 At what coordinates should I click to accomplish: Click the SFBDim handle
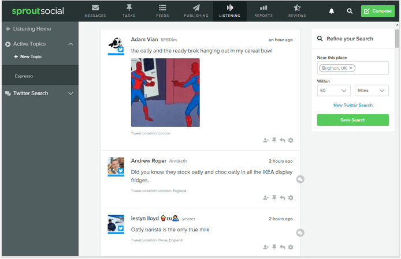pos(169,40)
